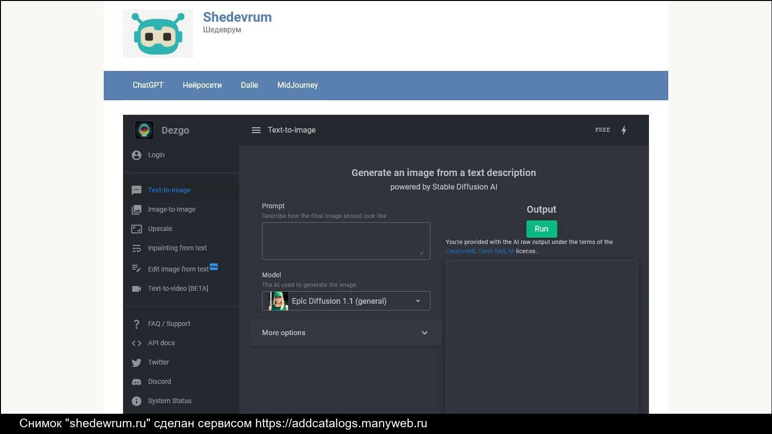Click the Discord logo icon
The width and height of the screenshot is (772, 434).
click(137, 382)
